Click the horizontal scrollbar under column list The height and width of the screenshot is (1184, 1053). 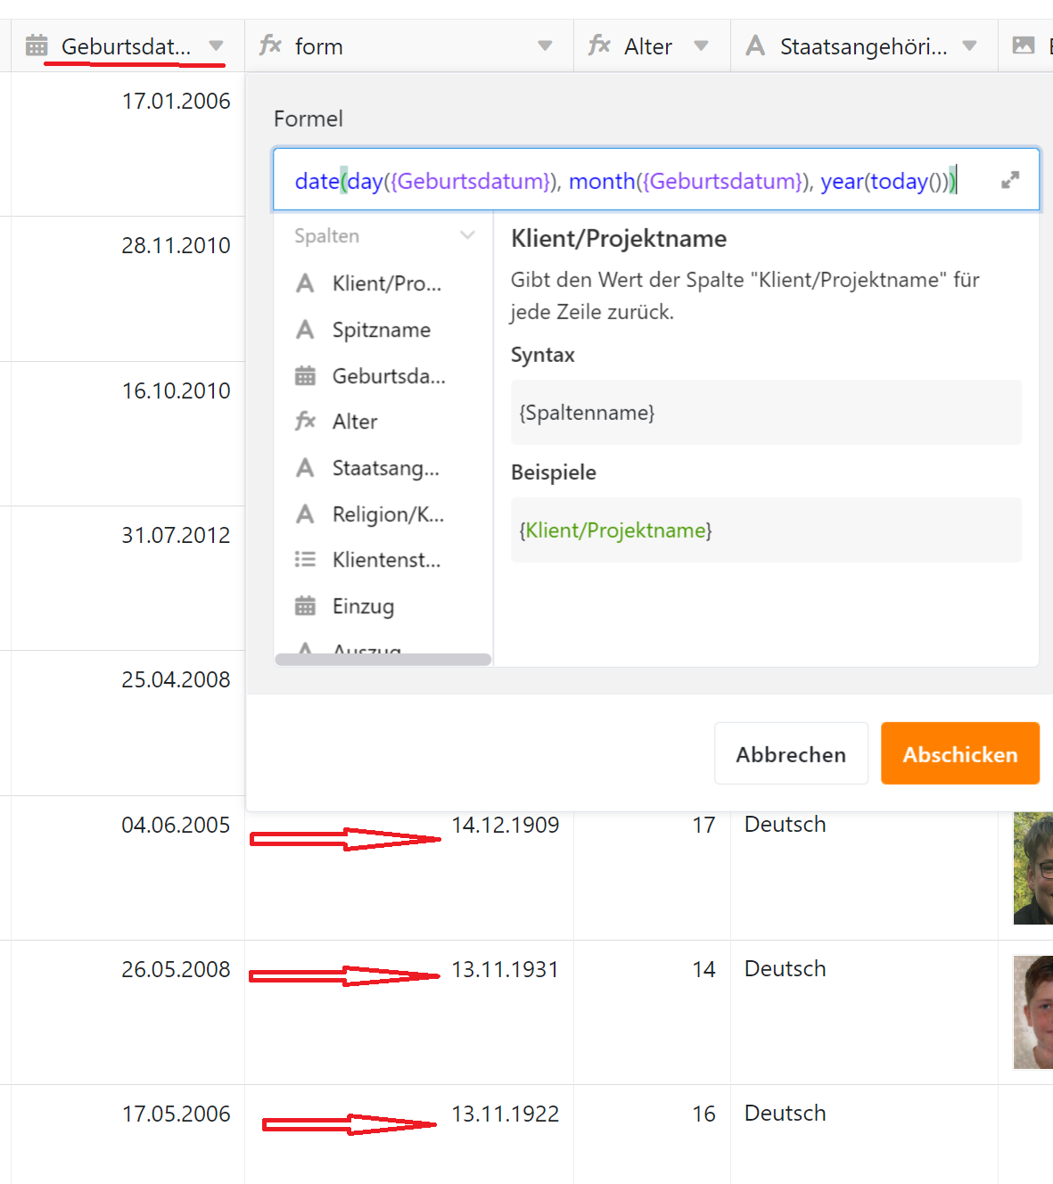pos(383,660)
